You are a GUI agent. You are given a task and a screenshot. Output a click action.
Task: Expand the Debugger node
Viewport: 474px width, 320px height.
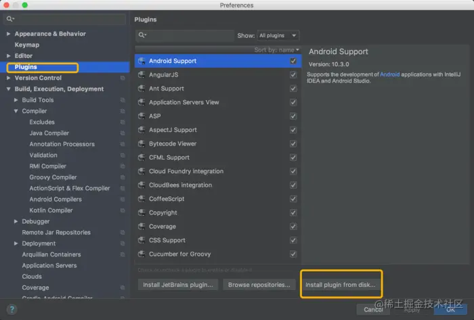16,221
